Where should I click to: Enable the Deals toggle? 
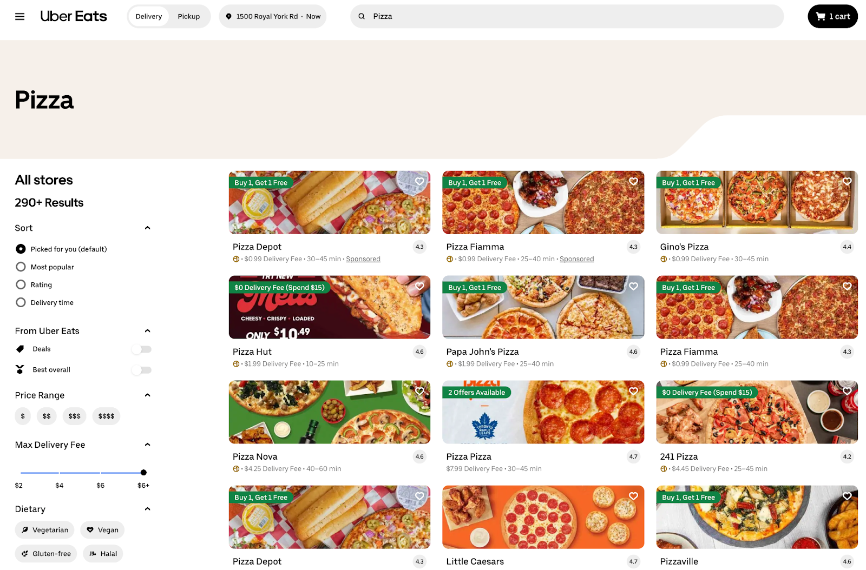142,349
